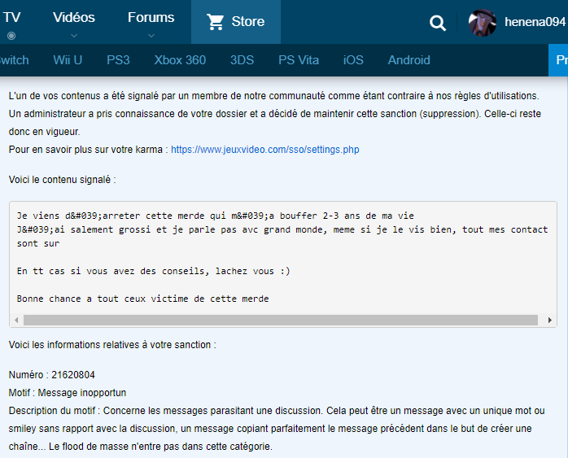Click the search magnifier icon
The height and width of the screenshot is (458, 568).
click(438, 23)
